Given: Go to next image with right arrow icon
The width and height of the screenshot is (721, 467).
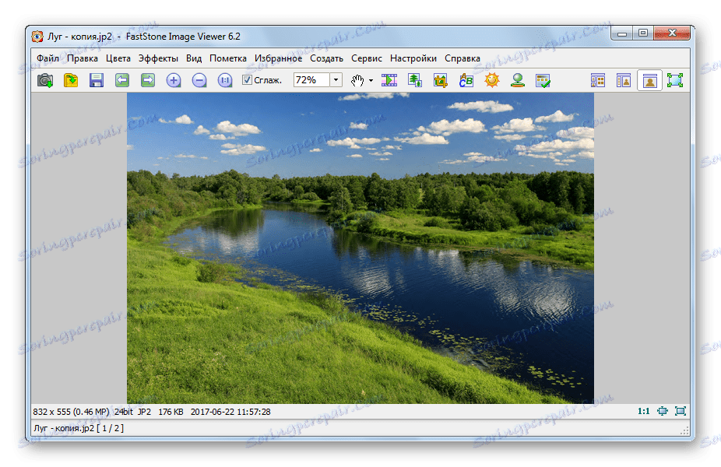Looking at the screenshot, I should tap(148, 80).
